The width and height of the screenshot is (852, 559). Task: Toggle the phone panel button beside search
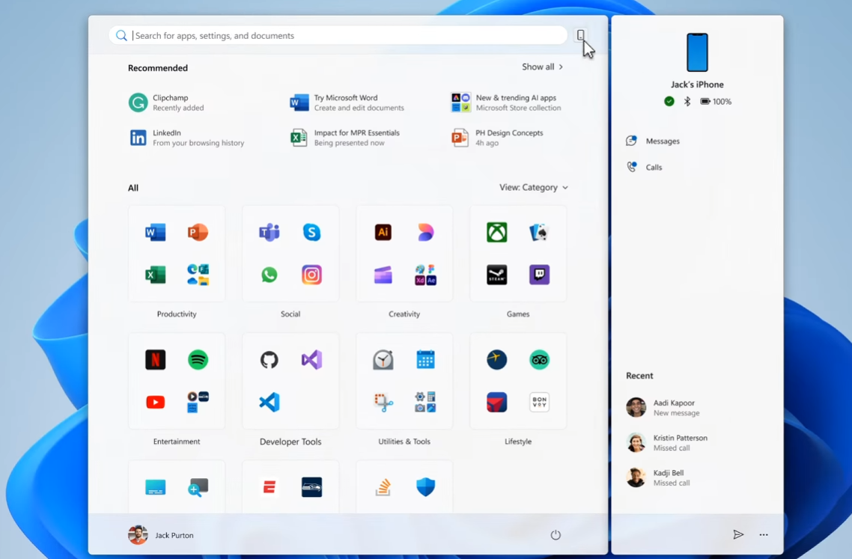coord(580,35)
